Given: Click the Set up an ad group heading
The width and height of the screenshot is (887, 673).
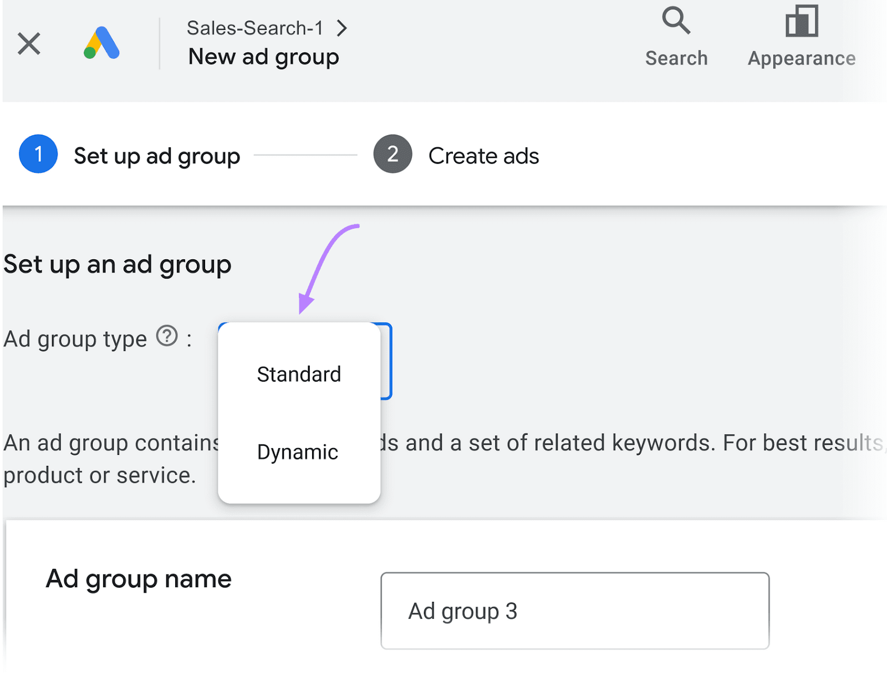Looking at the screenshot, I should [117, 265].
